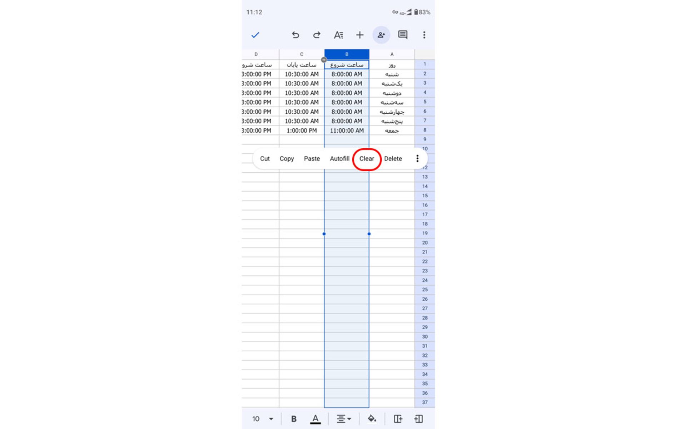This screenshot has width=686, height=429.
Task: Toggle bold formatting on selected column
Action: (x=293, y=419)
